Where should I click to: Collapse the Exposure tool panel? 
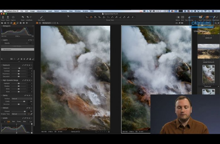(x=1, y=65)
